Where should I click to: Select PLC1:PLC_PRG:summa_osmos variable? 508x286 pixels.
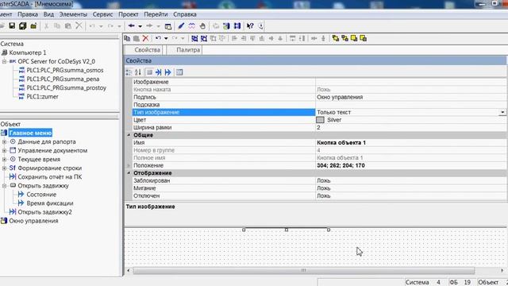pos(65,70)
